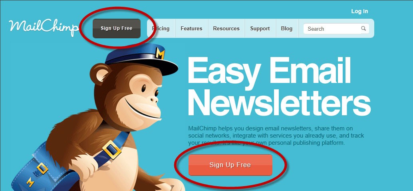This screenshot has height=191, width=413.
Task: Hit the red Sign Up Free button
Action: (x=230, y=165)
